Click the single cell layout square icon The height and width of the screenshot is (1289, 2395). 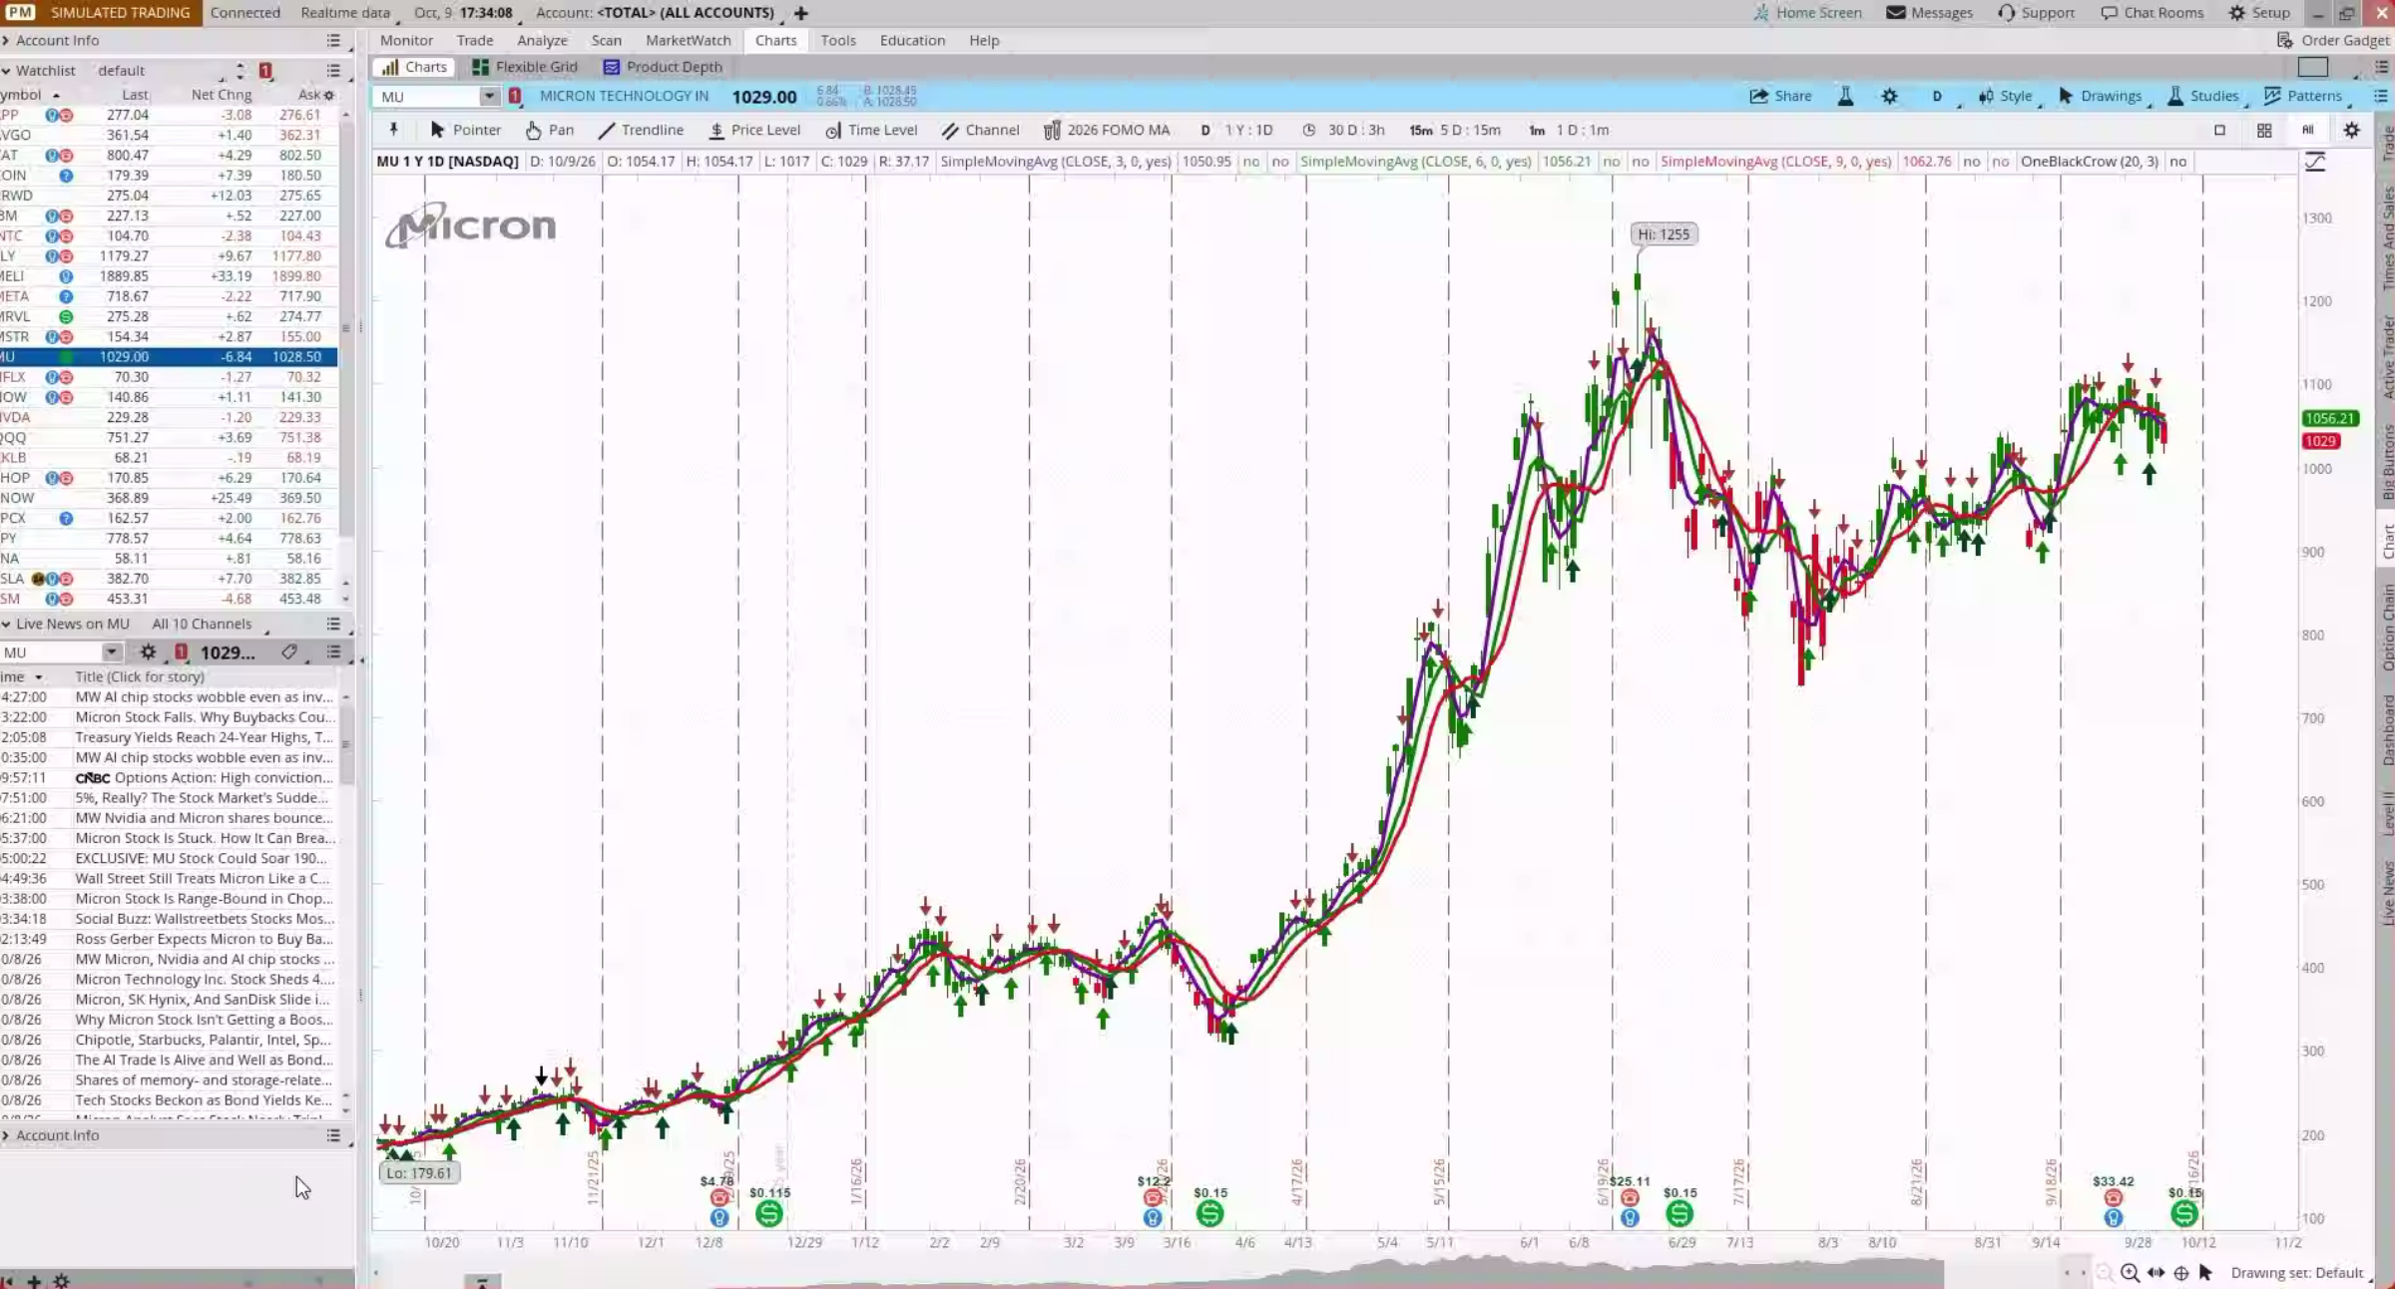point(2219,130)
